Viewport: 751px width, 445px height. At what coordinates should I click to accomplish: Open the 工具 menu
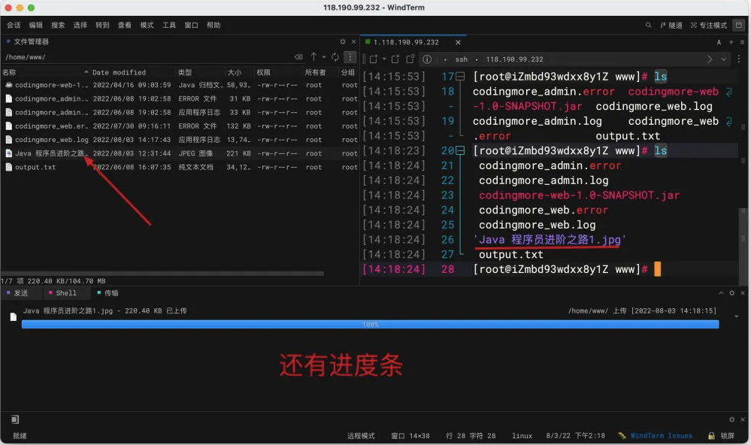(x=168, y=25)
